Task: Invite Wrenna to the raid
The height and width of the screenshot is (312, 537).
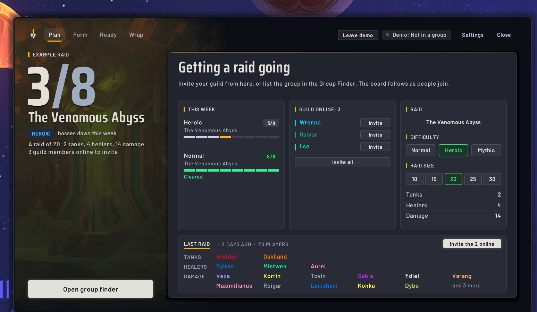Action: tap(375, 123)
